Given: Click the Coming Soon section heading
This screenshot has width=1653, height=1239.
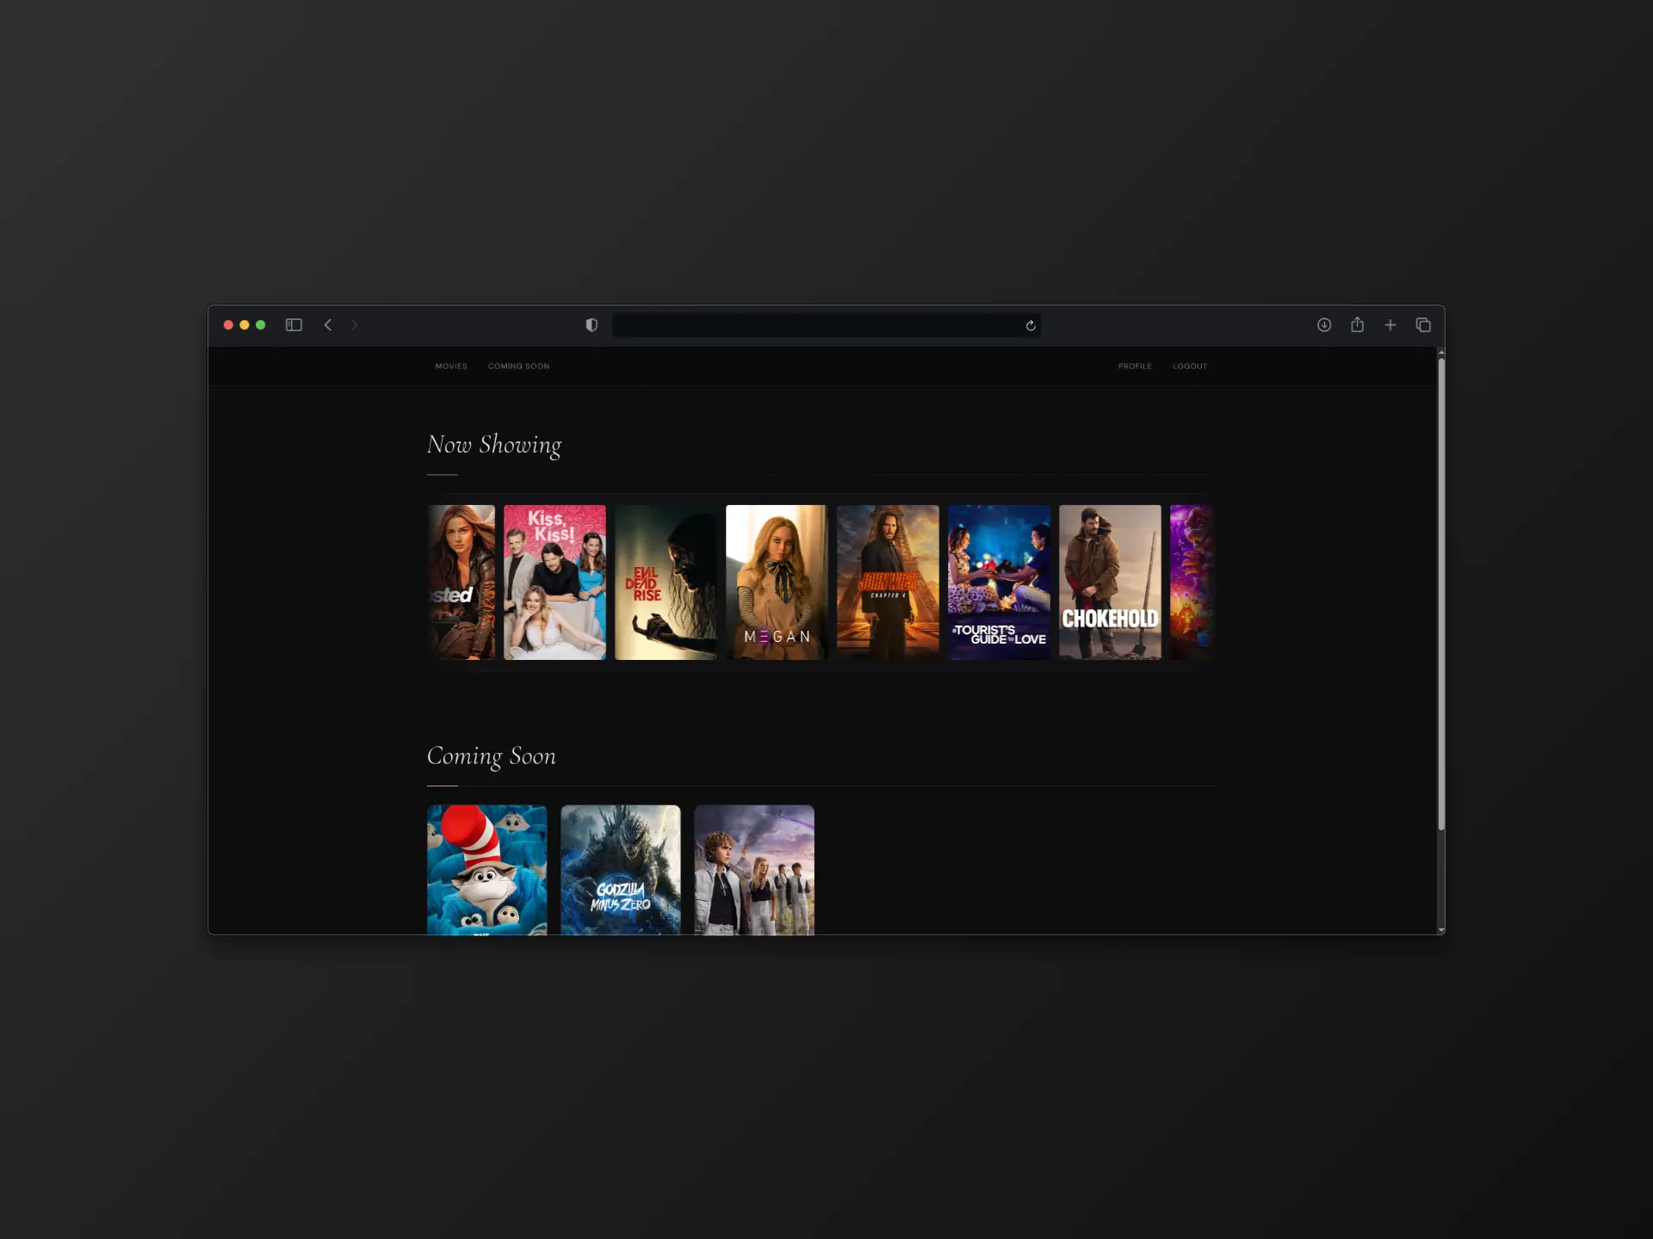Looking at the screenshot, I should pos(492,757).
